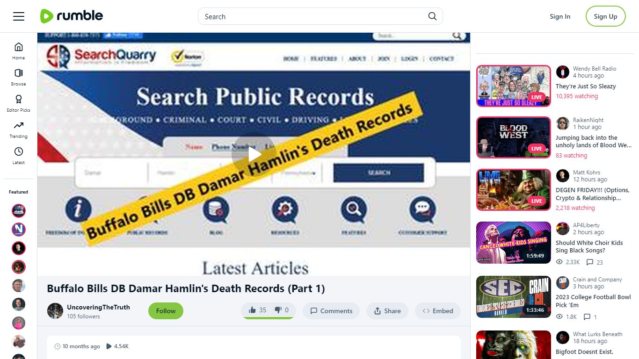The width and height of the screenshot is (639, 359).
Task: Click '4.54K' view count
Action: click(121, 346)
